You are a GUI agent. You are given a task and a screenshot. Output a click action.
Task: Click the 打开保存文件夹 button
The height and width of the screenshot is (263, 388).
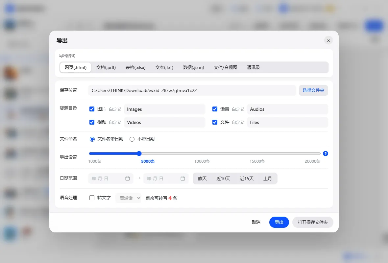(x=313, y=222)
